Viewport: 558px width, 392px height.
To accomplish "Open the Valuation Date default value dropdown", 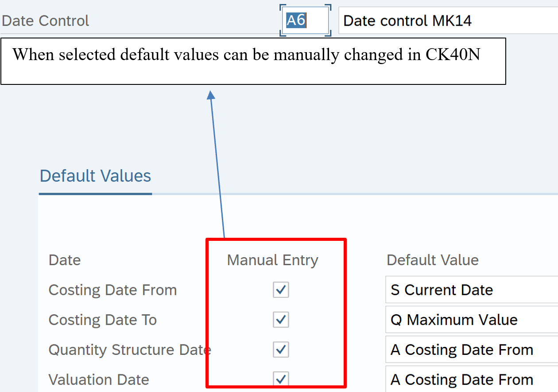I will point(471,379).
